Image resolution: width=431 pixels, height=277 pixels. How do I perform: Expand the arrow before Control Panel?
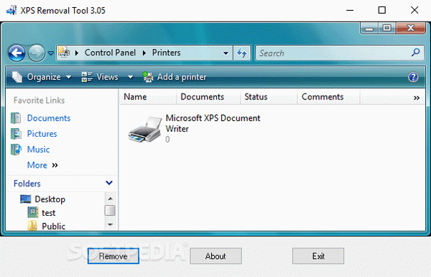[77, 53]
